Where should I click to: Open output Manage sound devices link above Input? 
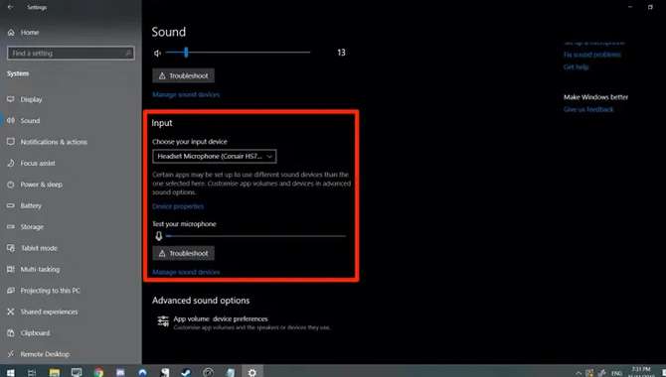(186, 94)
